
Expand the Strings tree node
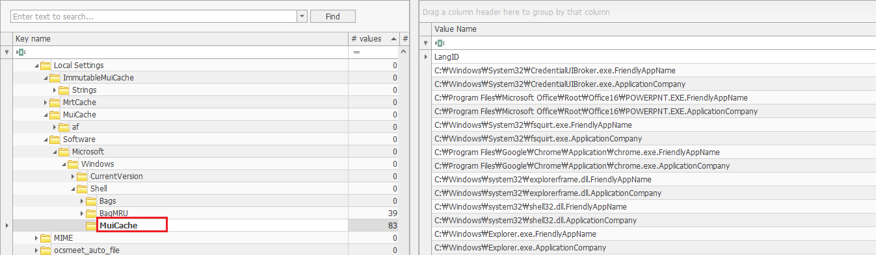(55, 90)
